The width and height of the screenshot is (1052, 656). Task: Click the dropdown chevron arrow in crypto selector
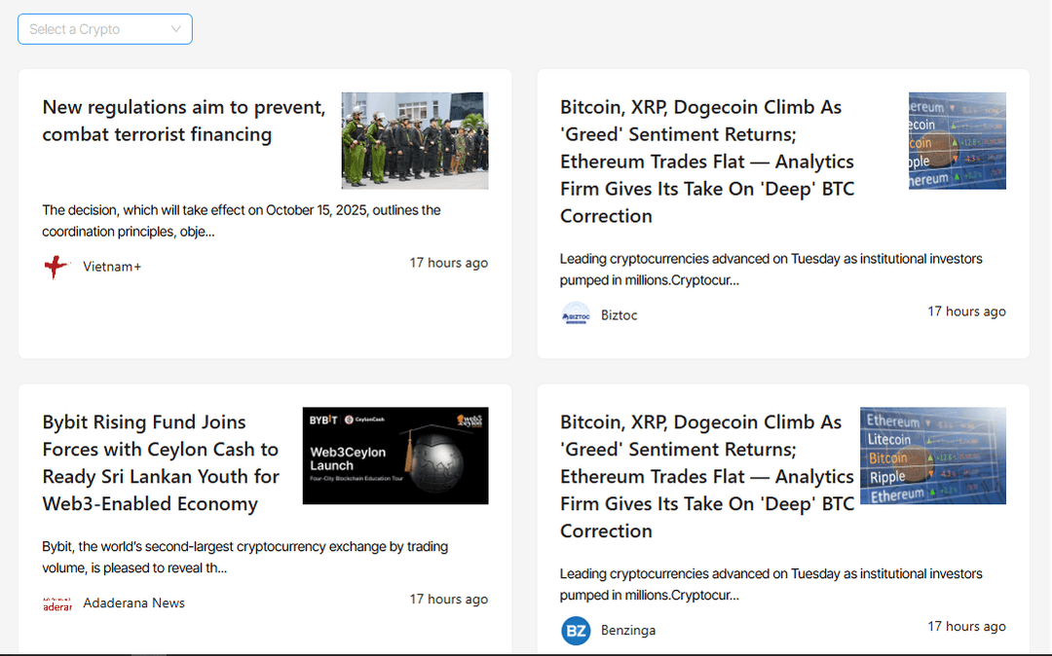pos(176,29)
